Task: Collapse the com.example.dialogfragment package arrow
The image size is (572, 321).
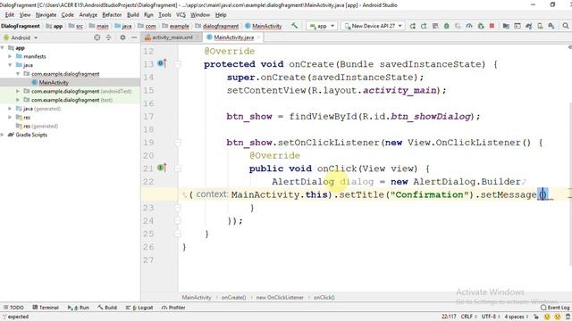Action: (18, 74)
